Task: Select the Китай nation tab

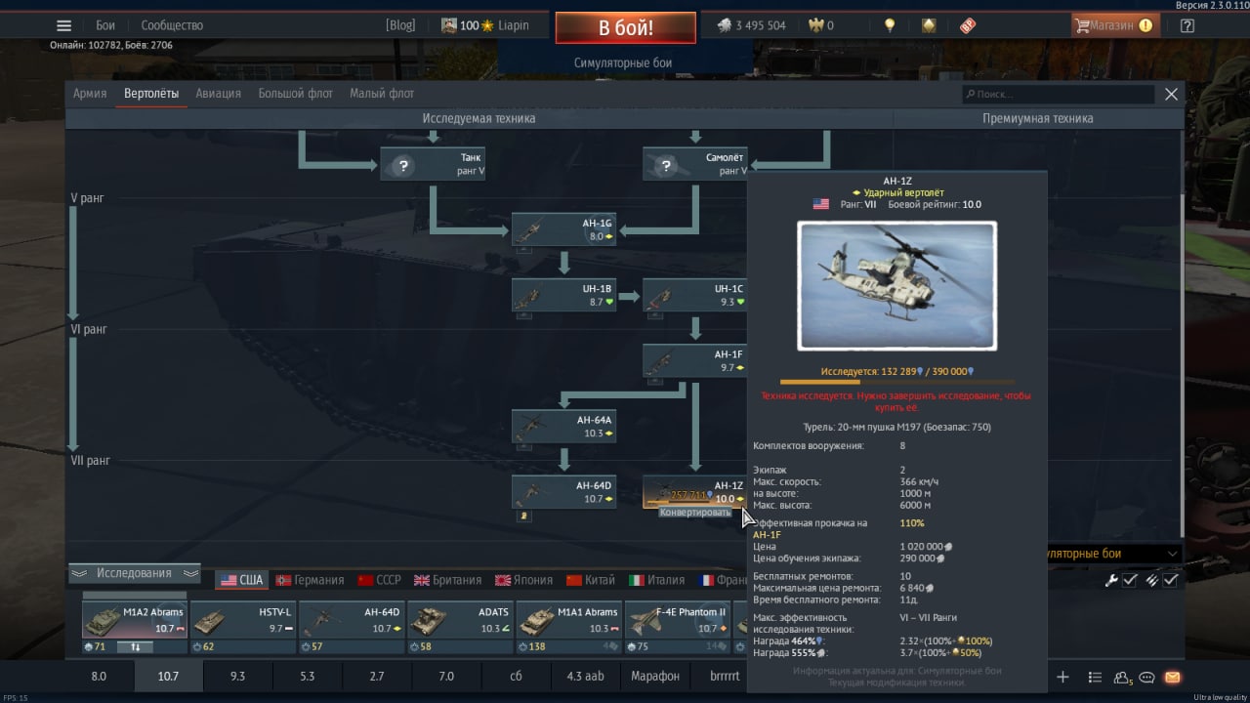Action: (590, 580)
